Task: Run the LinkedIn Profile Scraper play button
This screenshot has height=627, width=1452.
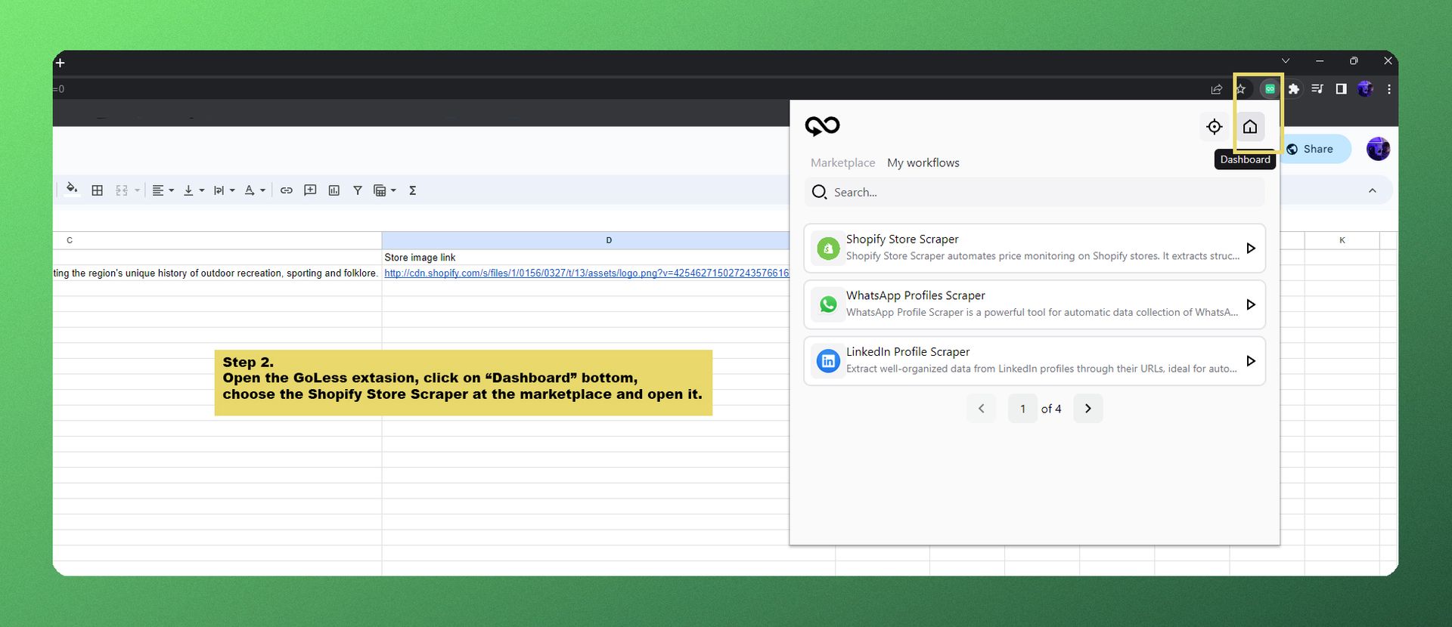Action: click(1251, 361)
